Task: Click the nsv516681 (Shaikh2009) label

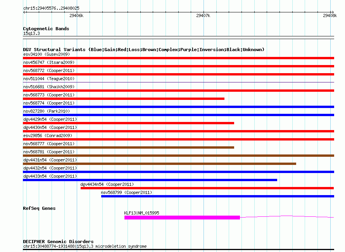Action: point(49,87)
